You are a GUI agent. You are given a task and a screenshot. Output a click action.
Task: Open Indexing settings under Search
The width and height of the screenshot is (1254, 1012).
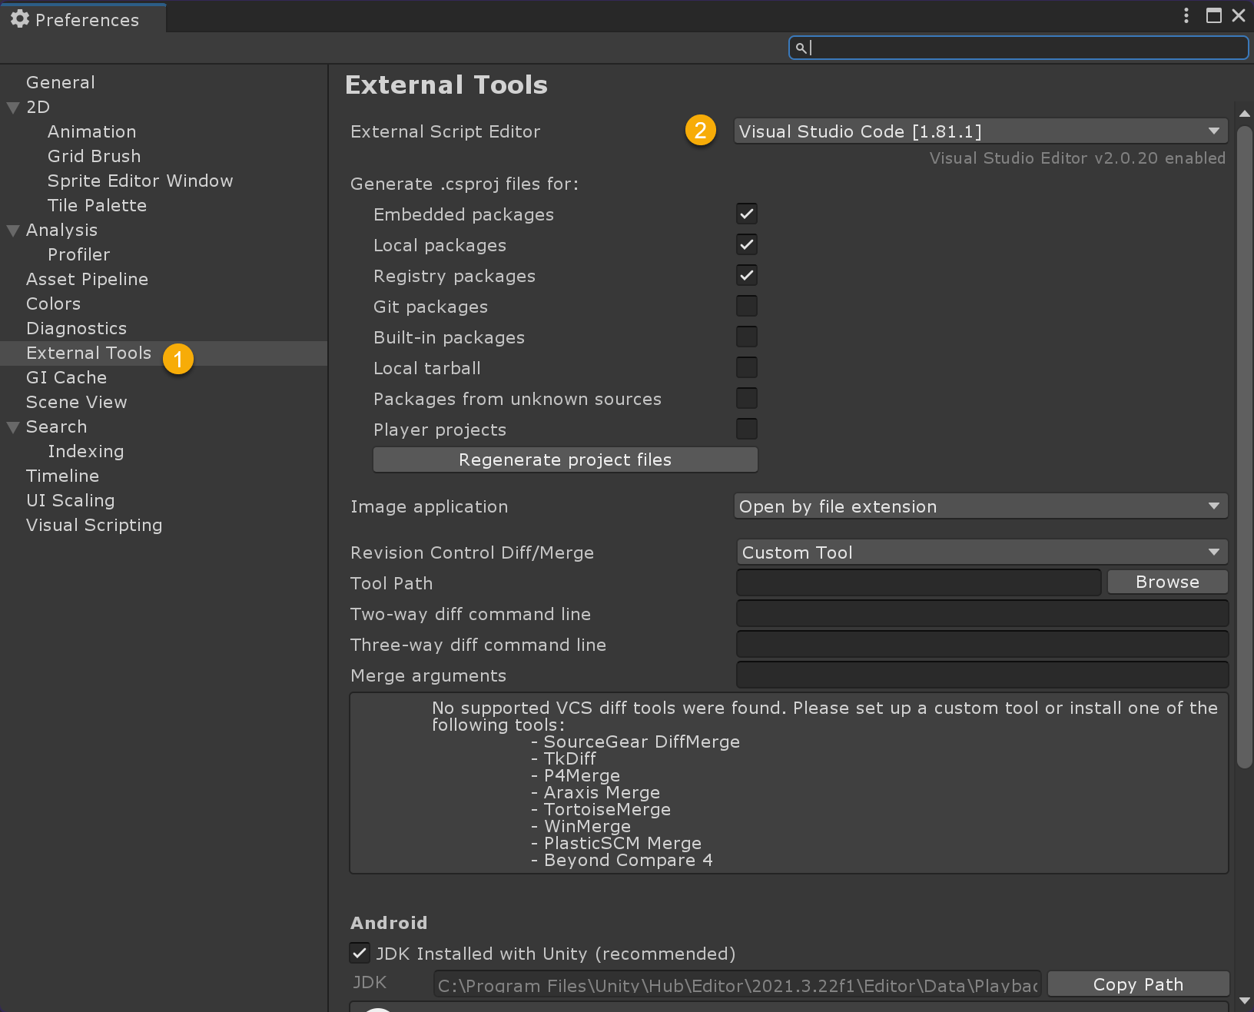coord(86,451)
